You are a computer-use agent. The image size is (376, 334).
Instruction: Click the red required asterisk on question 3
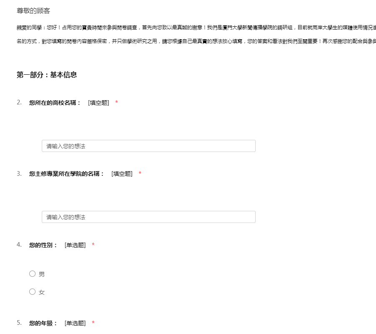(x=140, y=174)
